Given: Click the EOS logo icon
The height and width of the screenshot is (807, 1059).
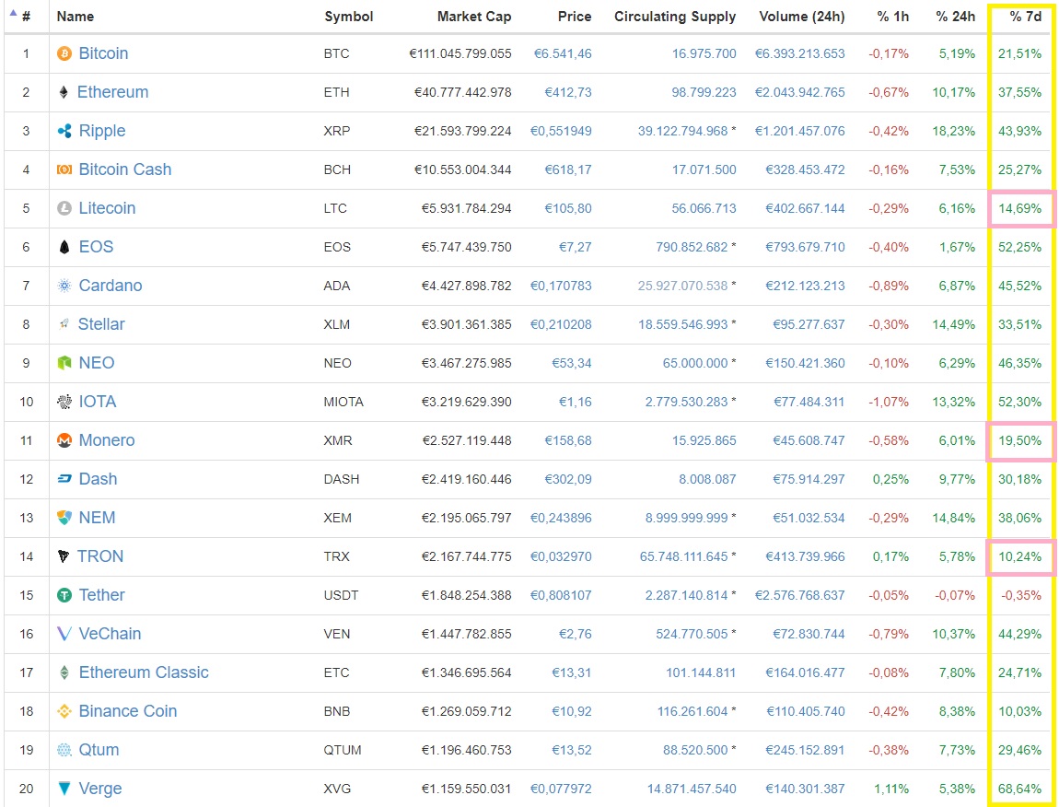Looking at the screenshot, I should click(x=64, y=247).
